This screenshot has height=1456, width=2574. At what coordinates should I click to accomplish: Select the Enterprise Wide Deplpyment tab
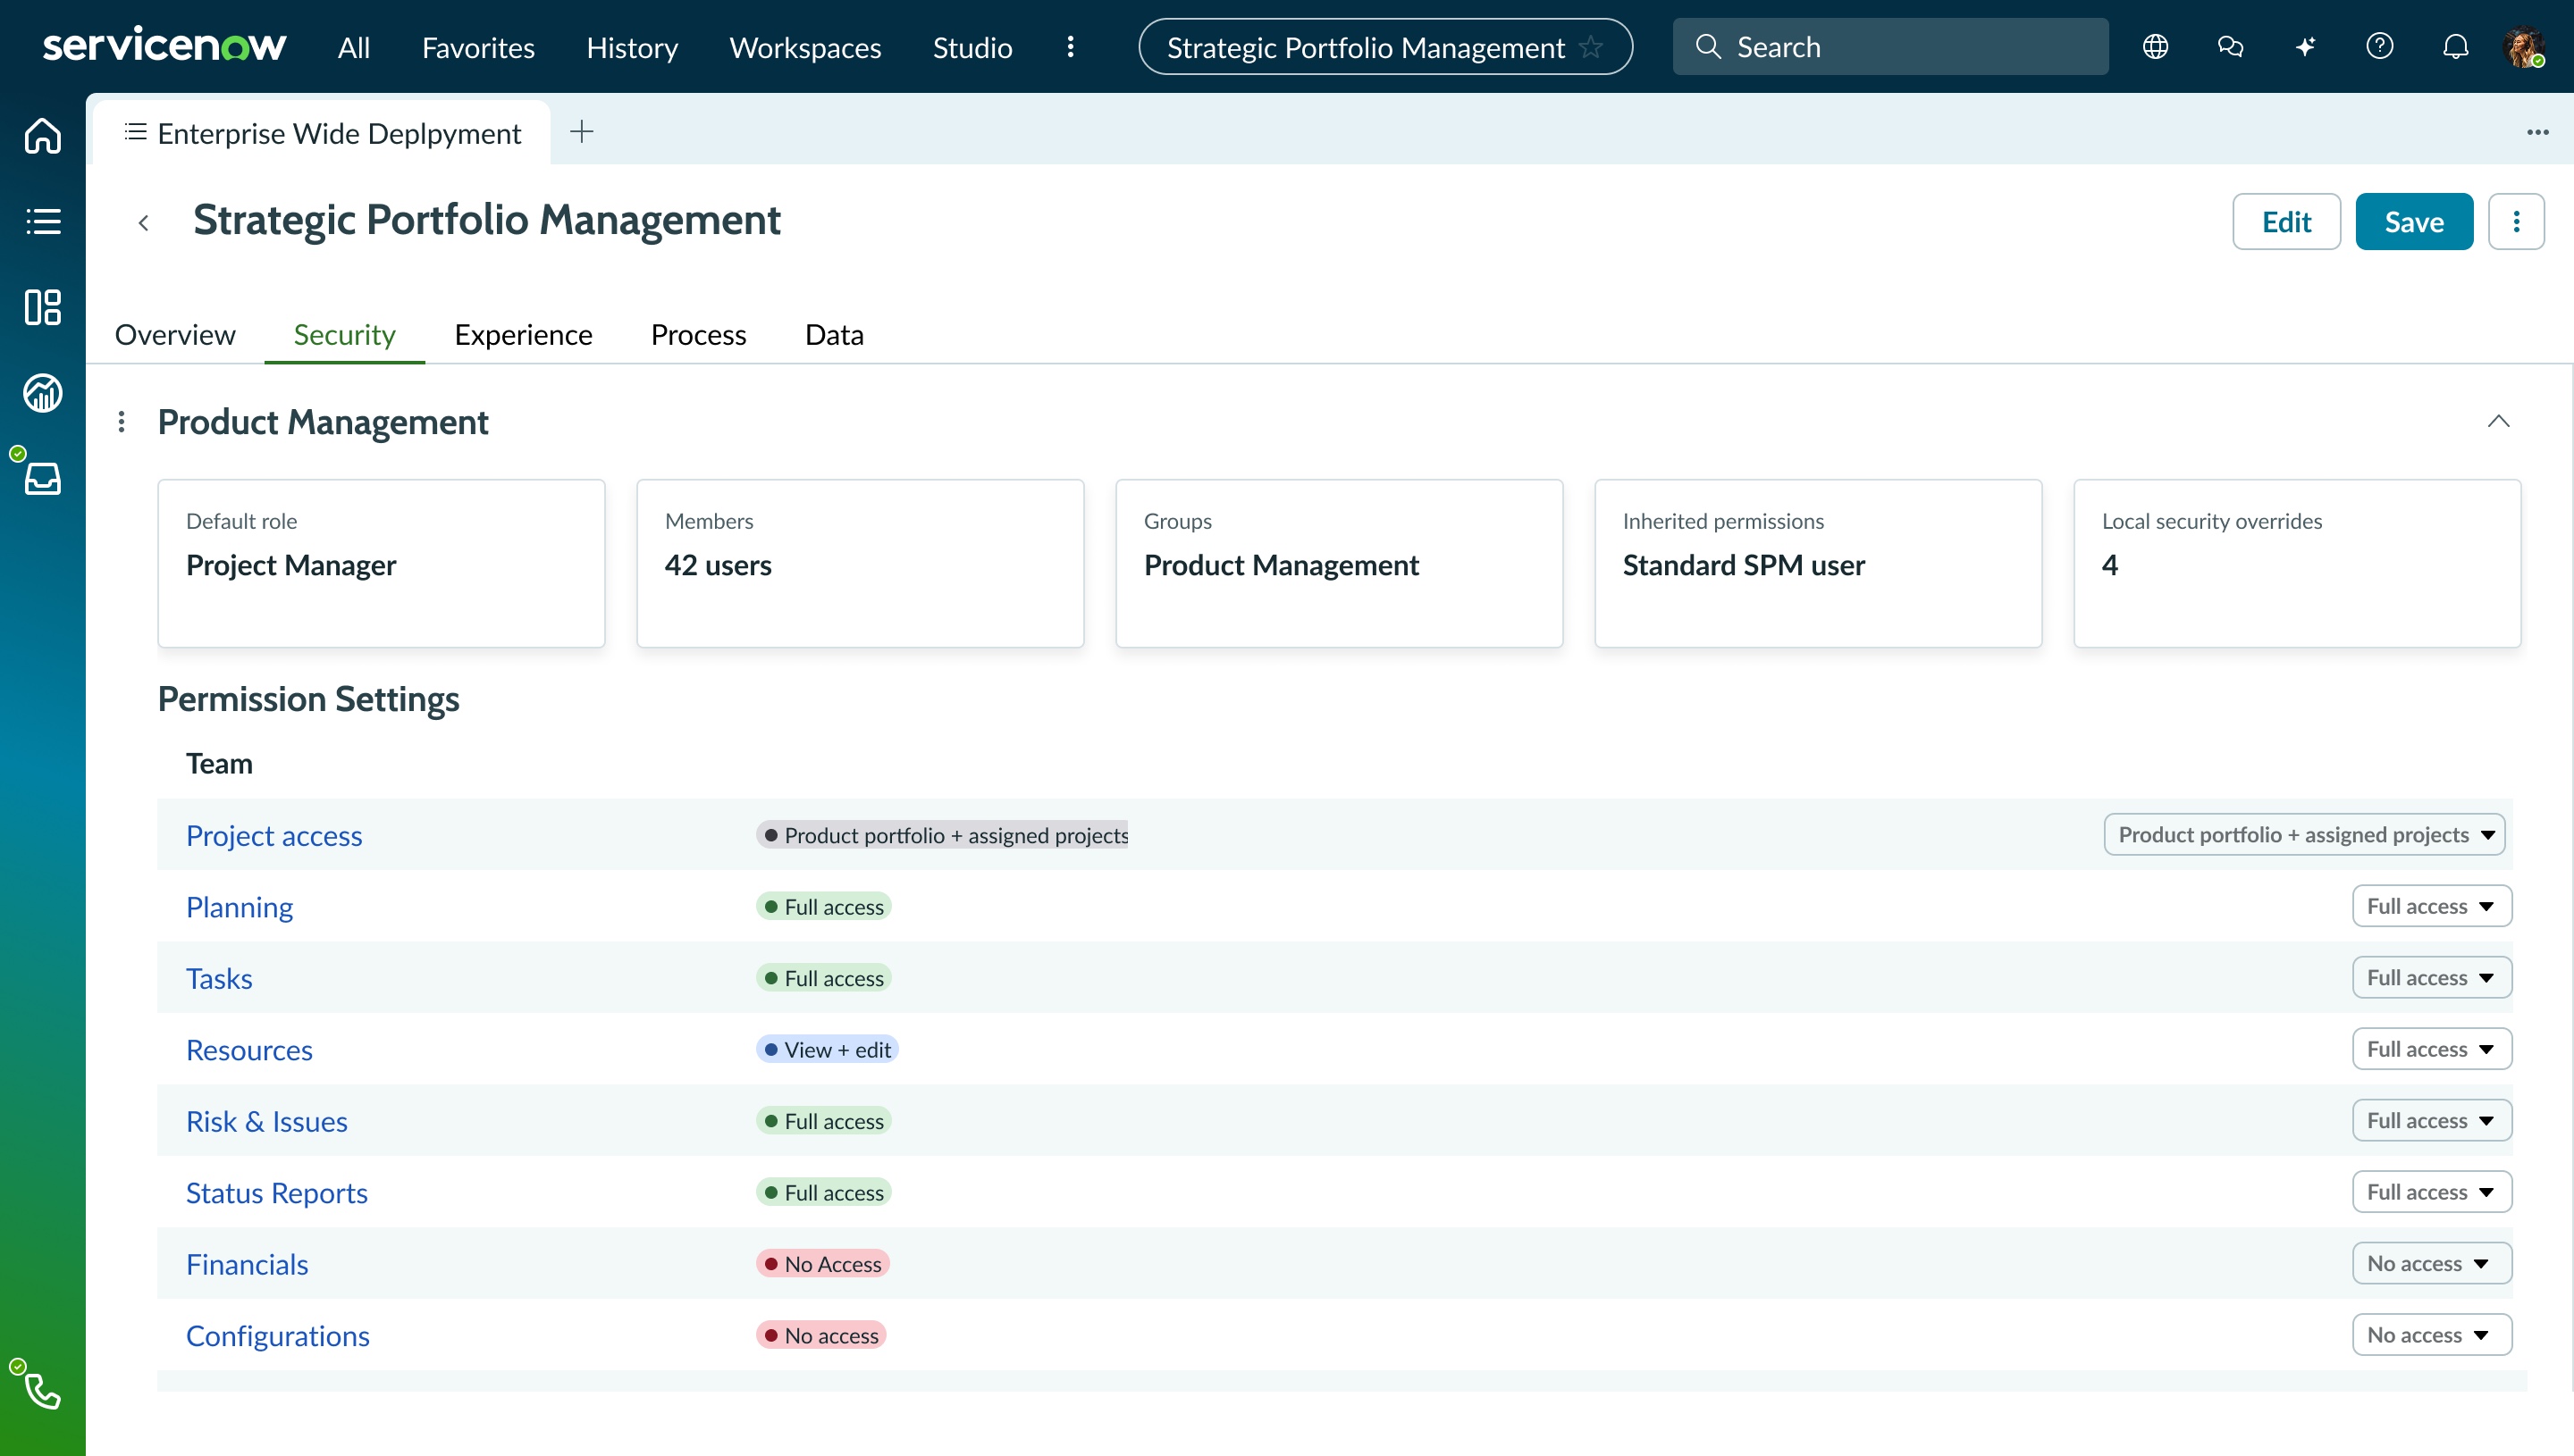pyautogui.click(x=322, y=132)
